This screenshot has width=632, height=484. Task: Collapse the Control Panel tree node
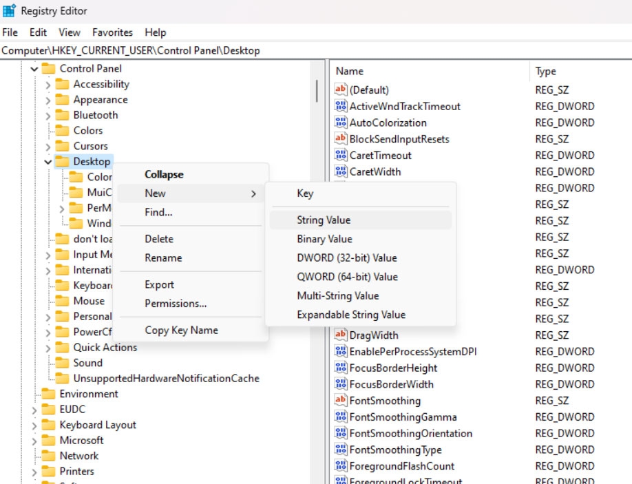click(34, 69)
